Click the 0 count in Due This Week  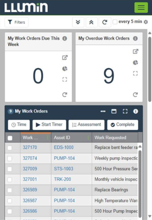point(38,76)
